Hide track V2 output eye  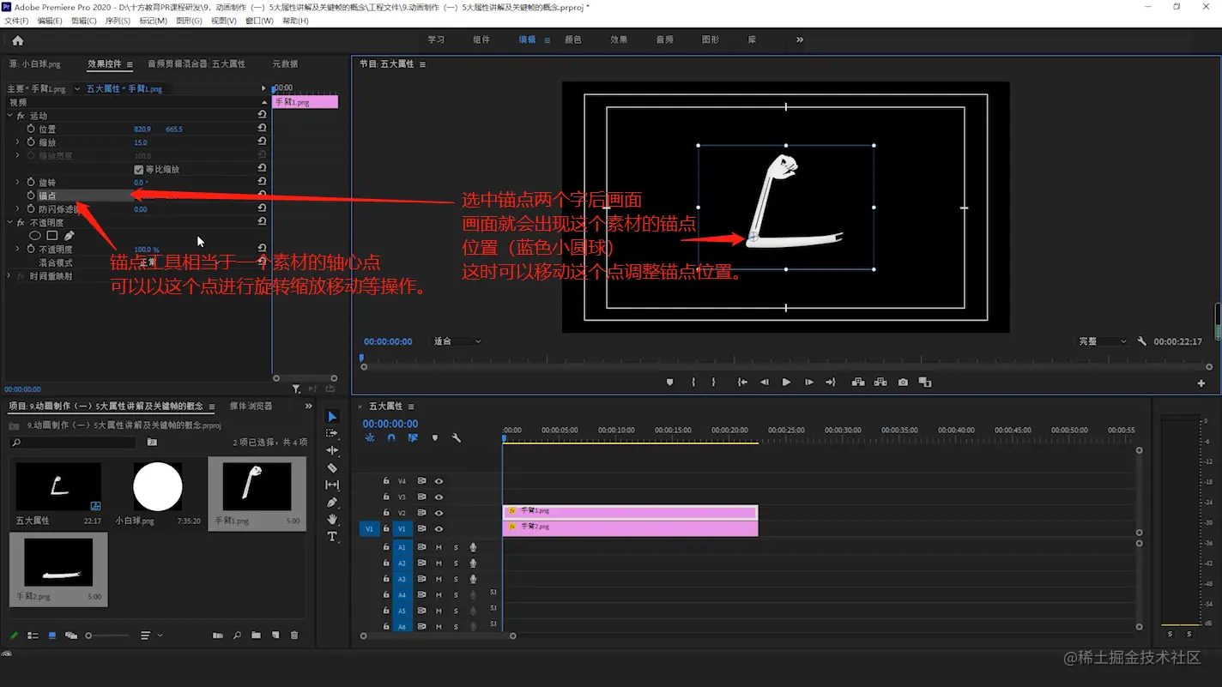(x=439, y=513)
